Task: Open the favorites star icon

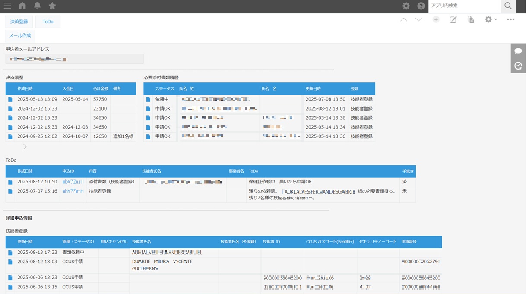Action: 52,6
